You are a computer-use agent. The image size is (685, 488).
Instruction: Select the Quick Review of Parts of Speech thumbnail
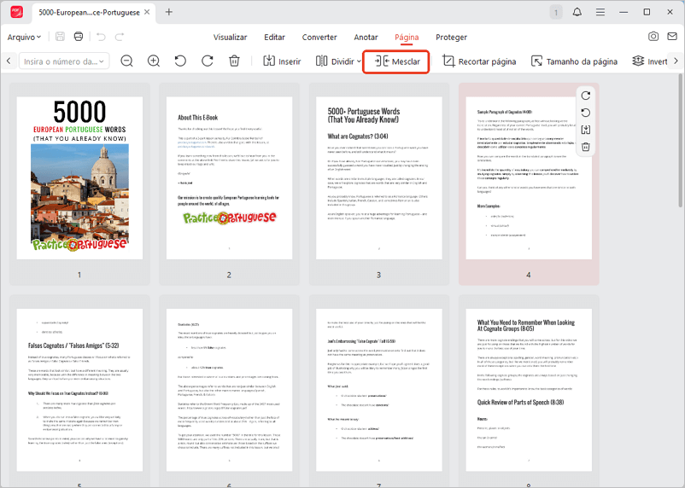[529, 390]
